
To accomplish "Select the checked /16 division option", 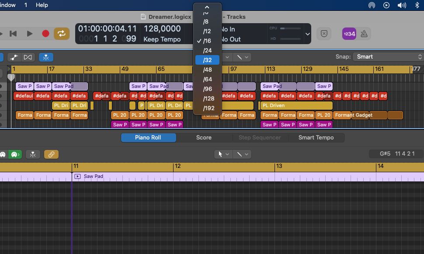I will pyautogui.click(x=207, y=41).
